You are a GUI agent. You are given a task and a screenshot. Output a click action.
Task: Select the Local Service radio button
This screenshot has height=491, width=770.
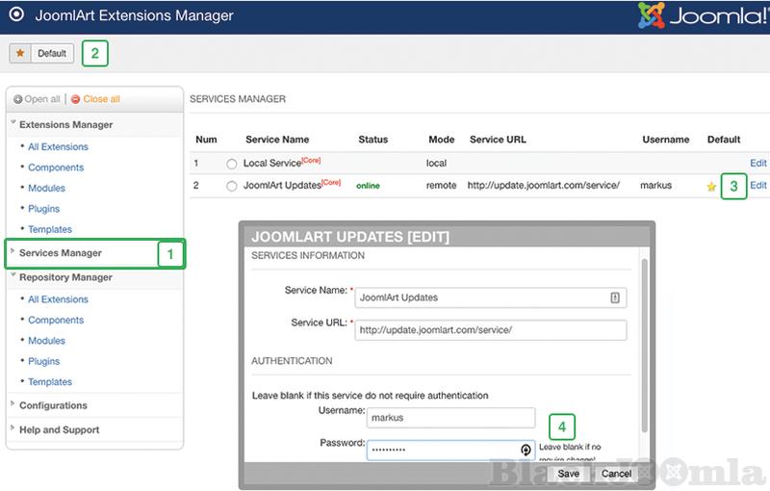(231, 165)
